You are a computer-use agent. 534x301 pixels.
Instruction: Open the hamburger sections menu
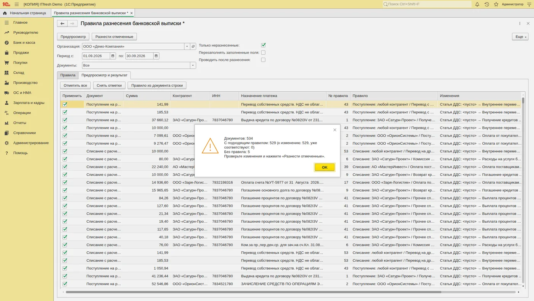point(16,4)
